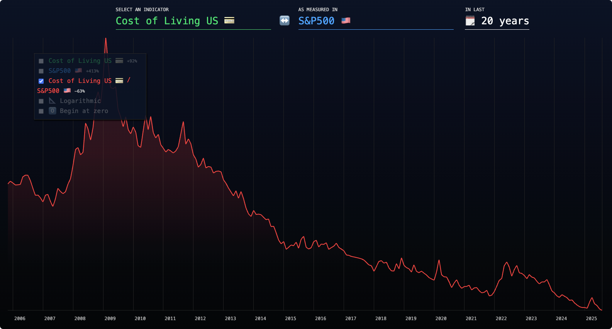Viewport: 612px width, 329px height.
Task: Enable the Cost of Living US +92% series checkbox
Action: click(41, 61)
